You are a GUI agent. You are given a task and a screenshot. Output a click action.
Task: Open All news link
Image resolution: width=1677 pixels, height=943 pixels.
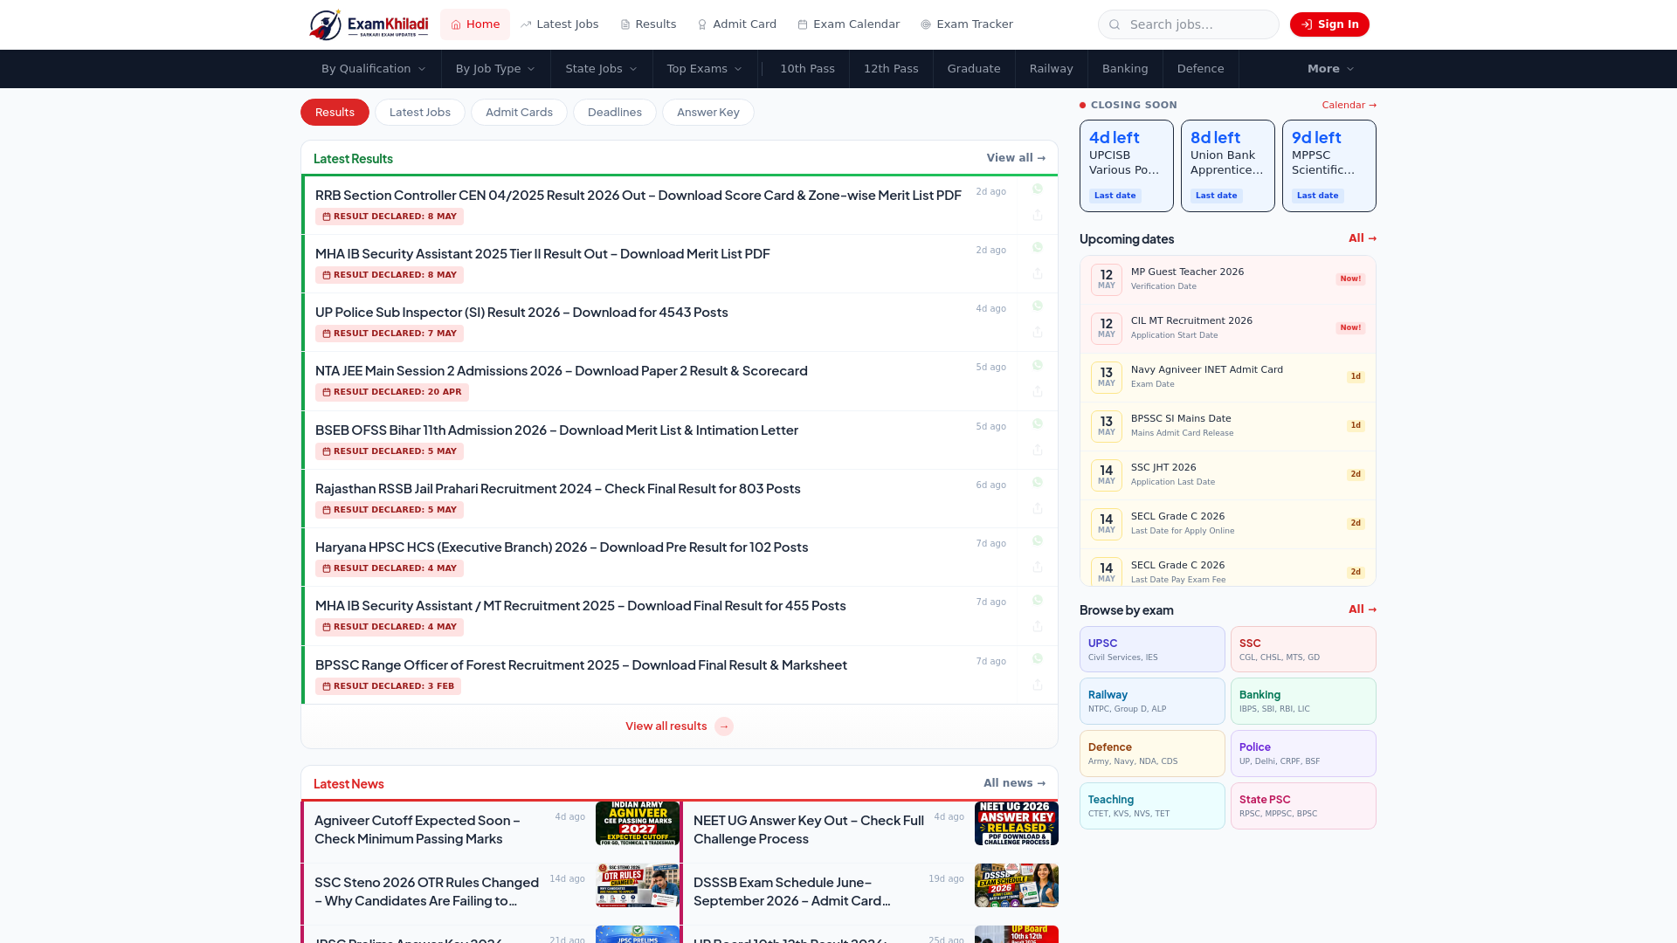pos(1014,783)
